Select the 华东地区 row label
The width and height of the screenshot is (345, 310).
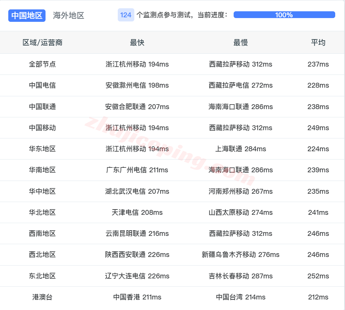[42, 149]
